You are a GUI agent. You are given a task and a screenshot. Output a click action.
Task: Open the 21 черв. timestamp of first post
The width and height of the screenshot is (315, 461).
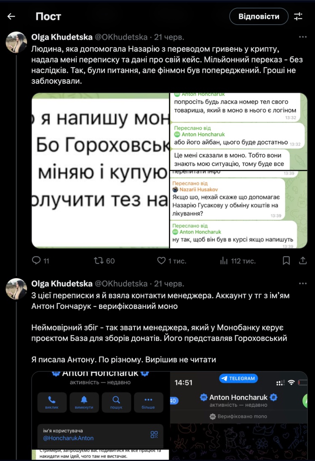(169, 37)
